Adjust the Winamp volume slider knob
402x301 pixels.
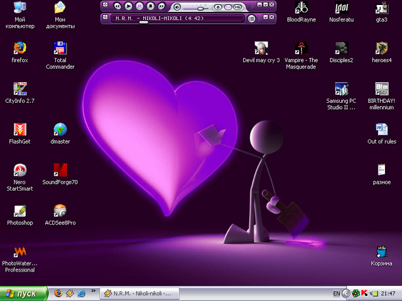pos(200,8)
